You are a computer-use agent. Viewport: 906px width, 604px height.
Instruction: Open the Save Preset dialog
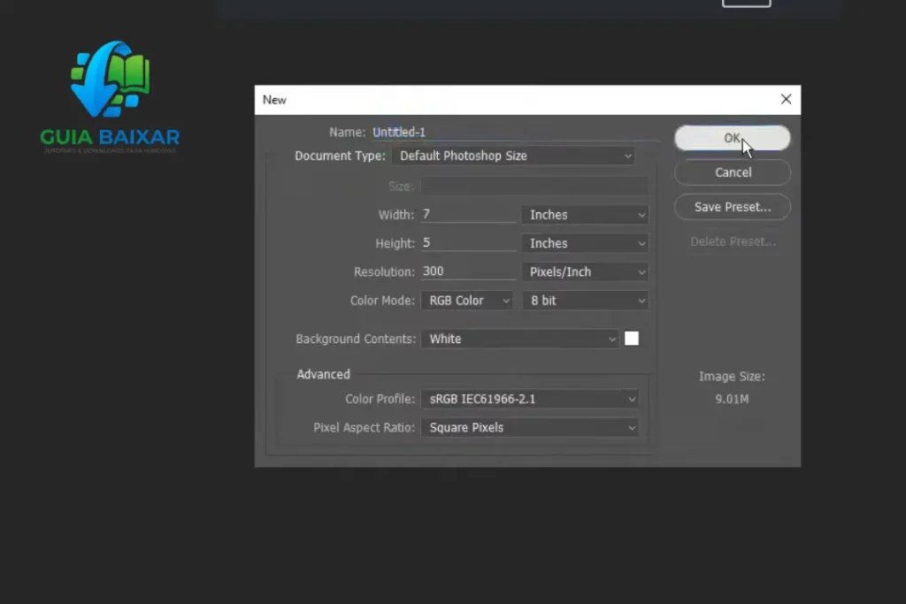(732, 207)
